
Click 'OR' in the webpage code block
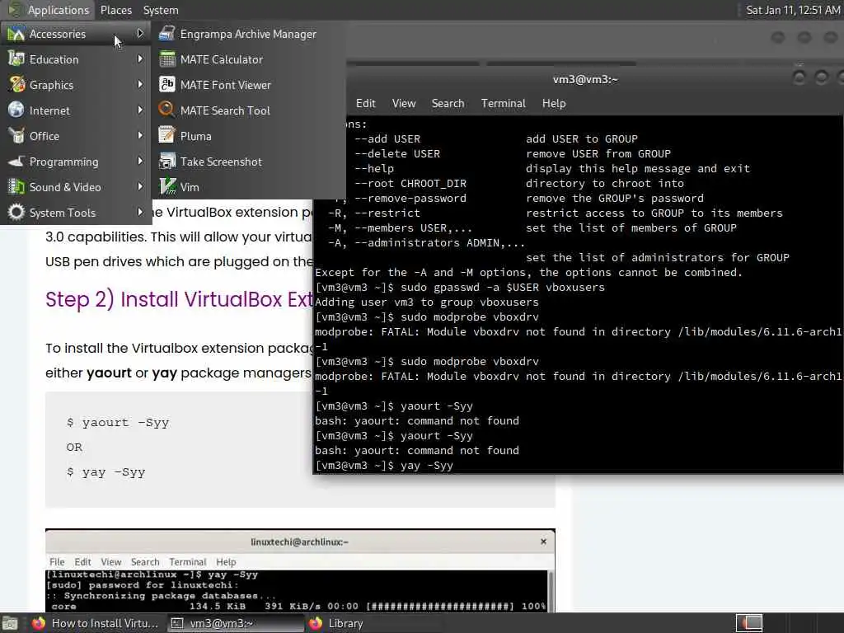(x=74, y=448)
